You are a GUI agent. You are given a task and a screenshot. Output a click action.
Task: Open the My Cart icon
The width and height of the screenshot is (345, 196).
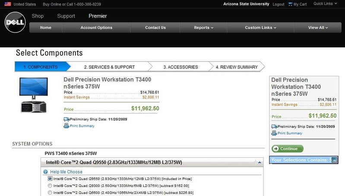(291, 4)
